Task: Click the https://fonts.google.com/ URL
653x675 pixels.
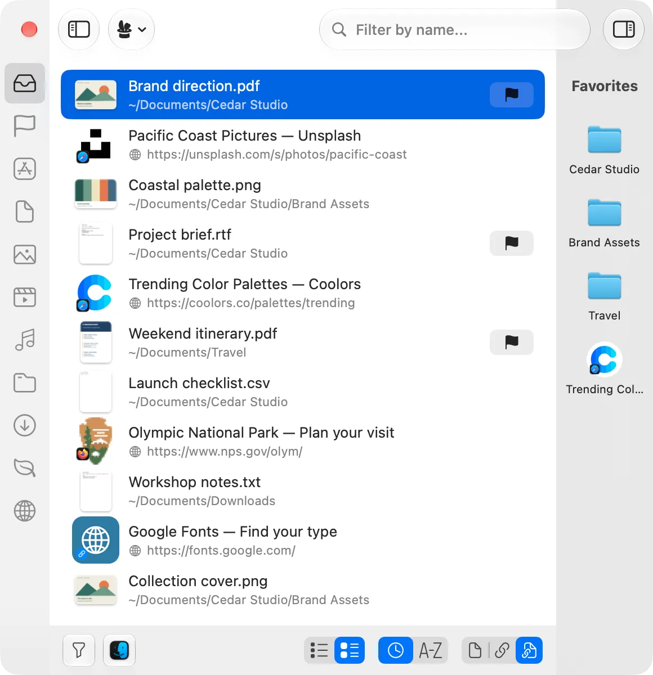Action: coord(221,551)
